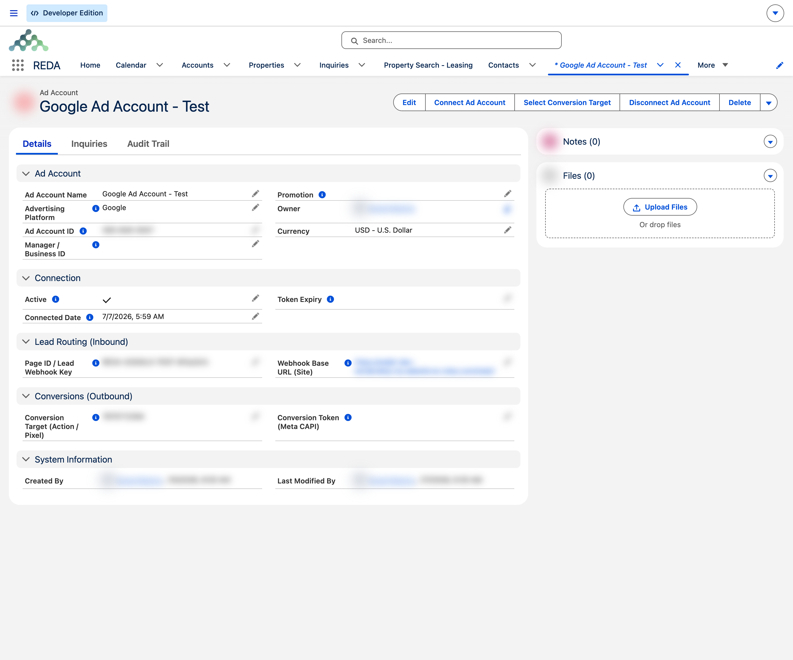Collapse the Conversions (Outbound) section
The width and height of the screenshot is (793, 660).
pos(26,396)
